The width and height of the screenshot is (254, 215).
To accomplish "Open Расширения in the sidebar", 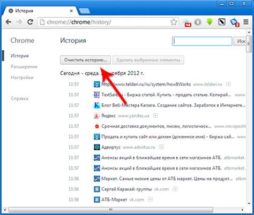I will point(24,67).
